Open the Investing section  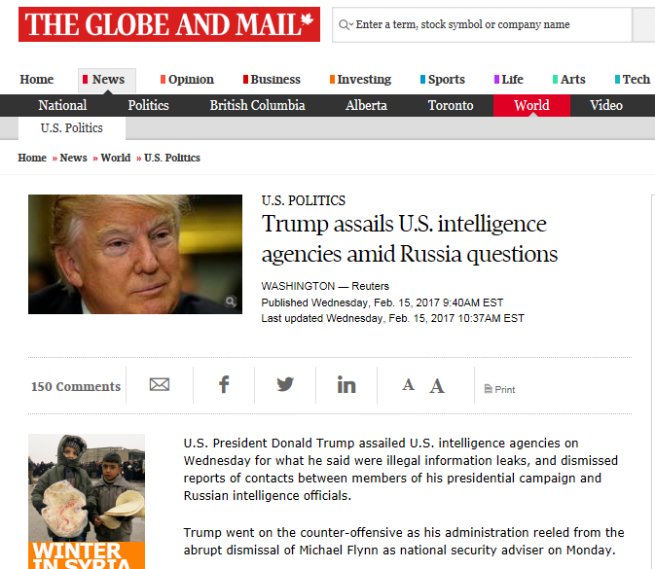[x=360, y=80]
